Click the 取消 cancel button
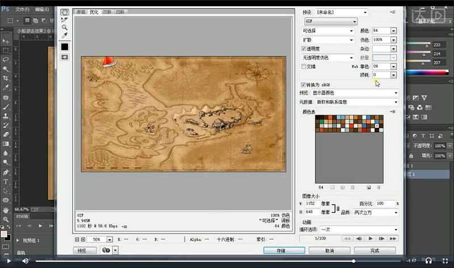The image size is (454, 268). (x=329, y=250)
